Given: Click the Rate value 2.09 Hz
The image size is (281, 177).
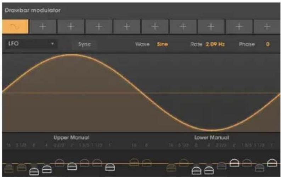Looking at the screenshot, I should point(215,44).
